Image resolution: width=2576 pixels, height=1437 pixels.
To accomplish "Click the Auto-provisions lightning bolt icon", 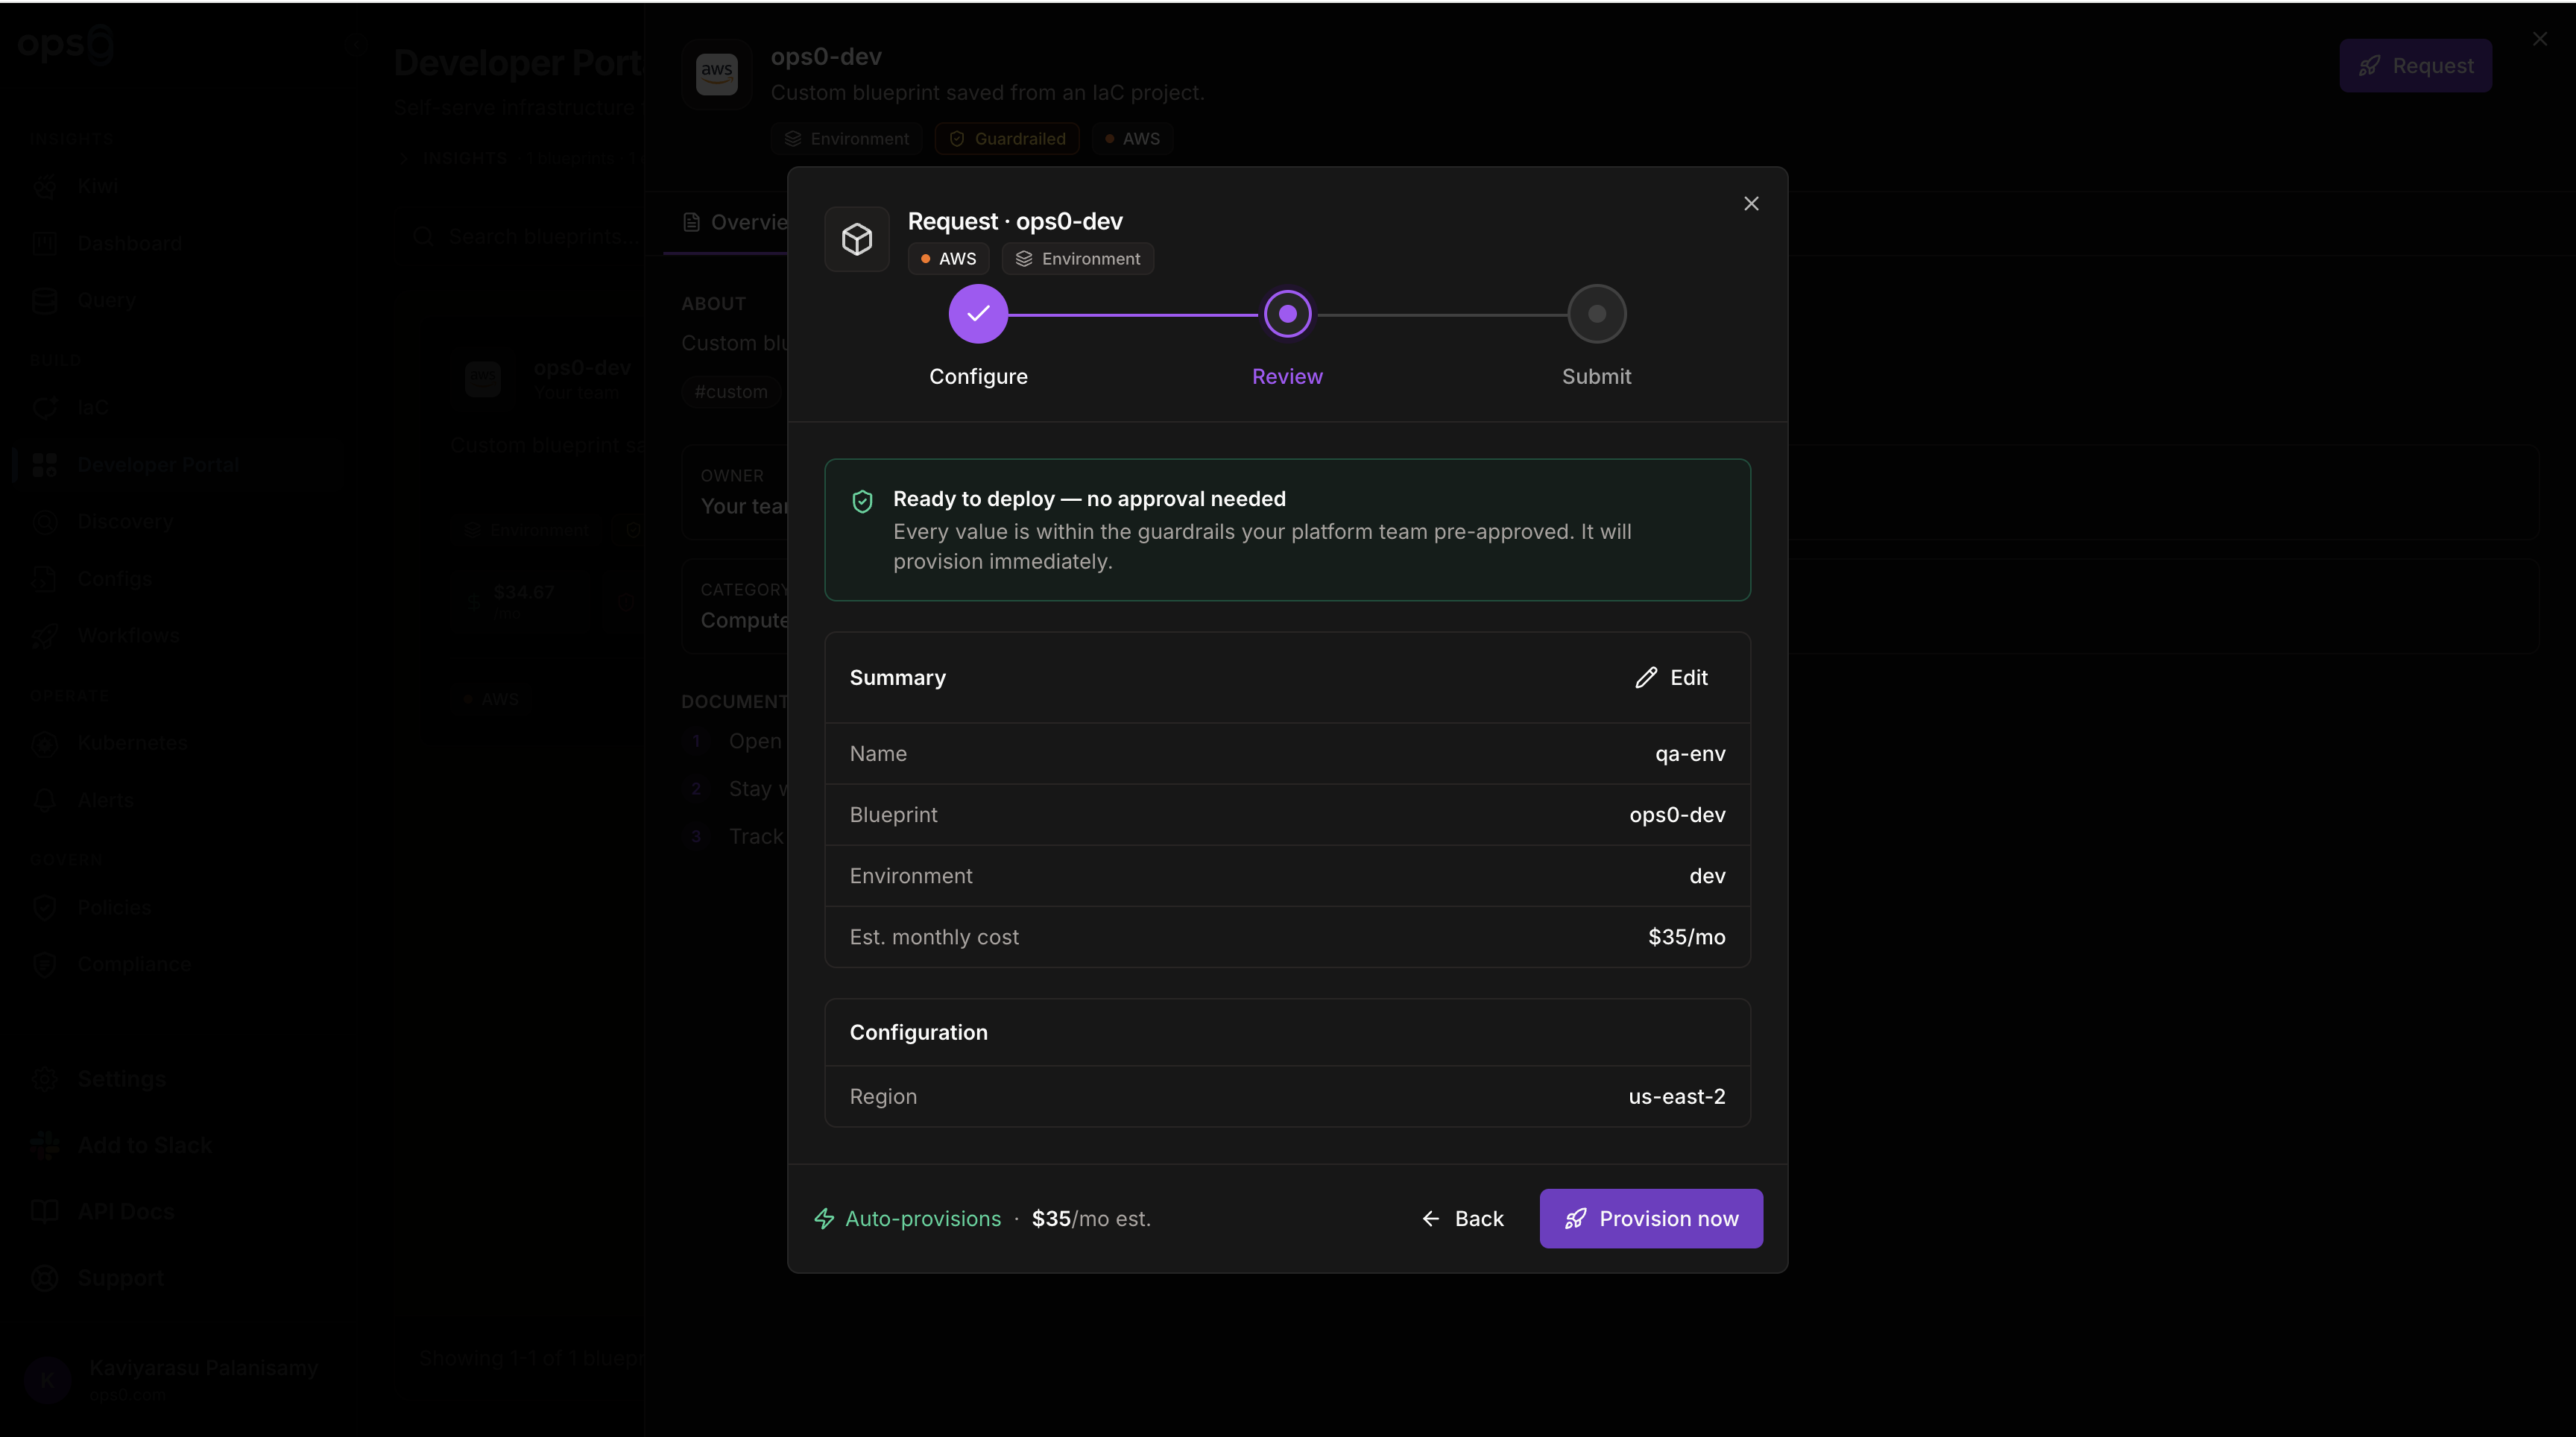I will click(x=824, y=1218).
